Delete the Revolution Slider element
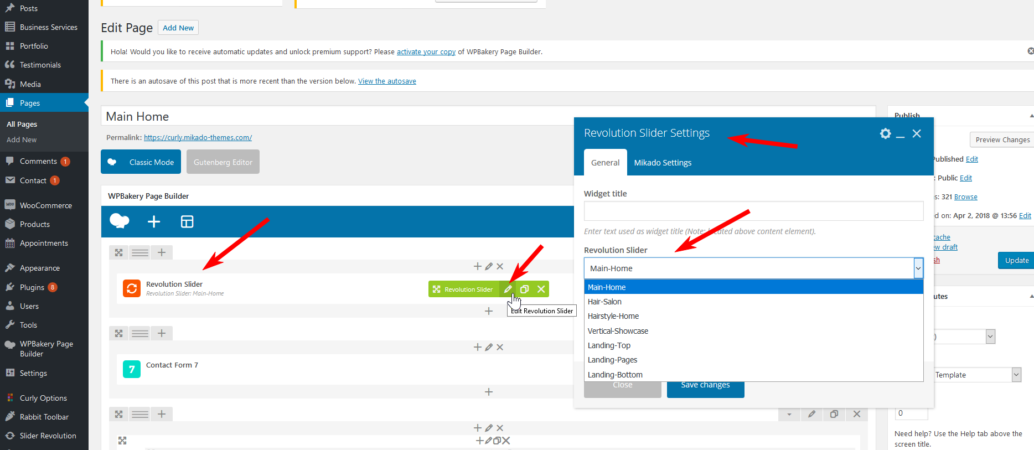This screenshot has width=1034, height=450. click(541, 289)
